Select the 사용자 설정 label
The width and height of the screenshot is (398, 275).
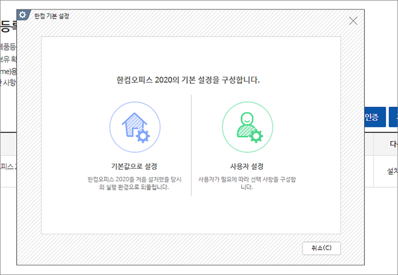pyautogui.click(x=247, y=166)
